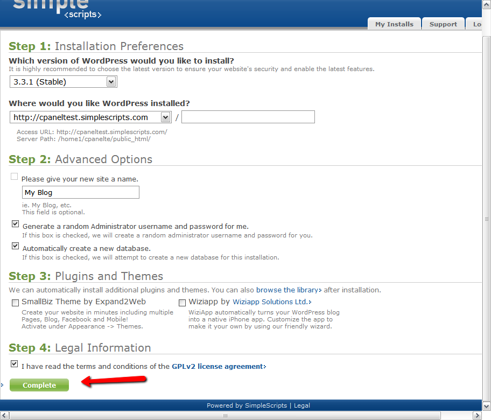Click the Step 2 Advanced Options heading
The width and height of the screenshot is (491, 420).
click(x=80, y=159)
